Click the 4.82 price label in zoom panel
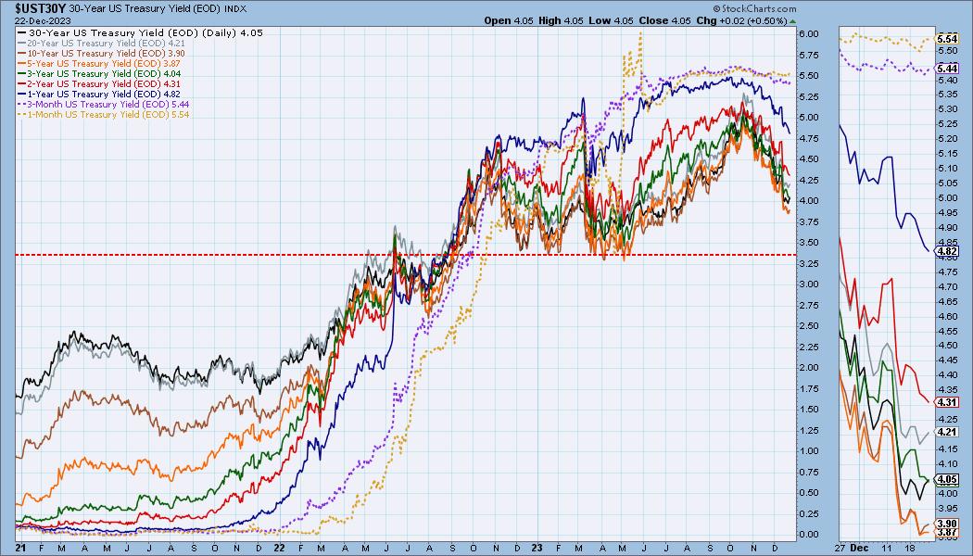This screenshot has height=556, width=973. [948, 251]
